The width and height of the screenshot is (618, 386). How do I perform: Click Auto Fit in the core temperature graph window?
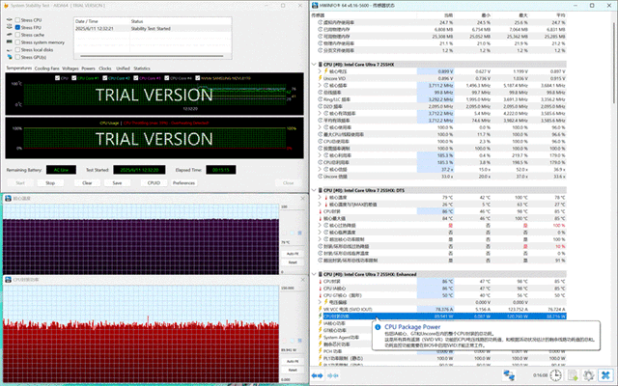(x=293, y=254)
